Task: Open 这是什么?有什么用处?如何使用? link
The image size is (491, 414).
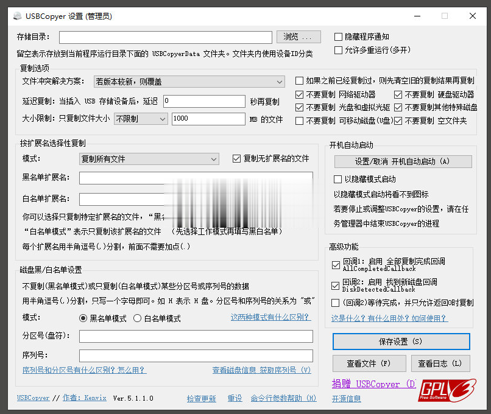Action: point(389,318)
